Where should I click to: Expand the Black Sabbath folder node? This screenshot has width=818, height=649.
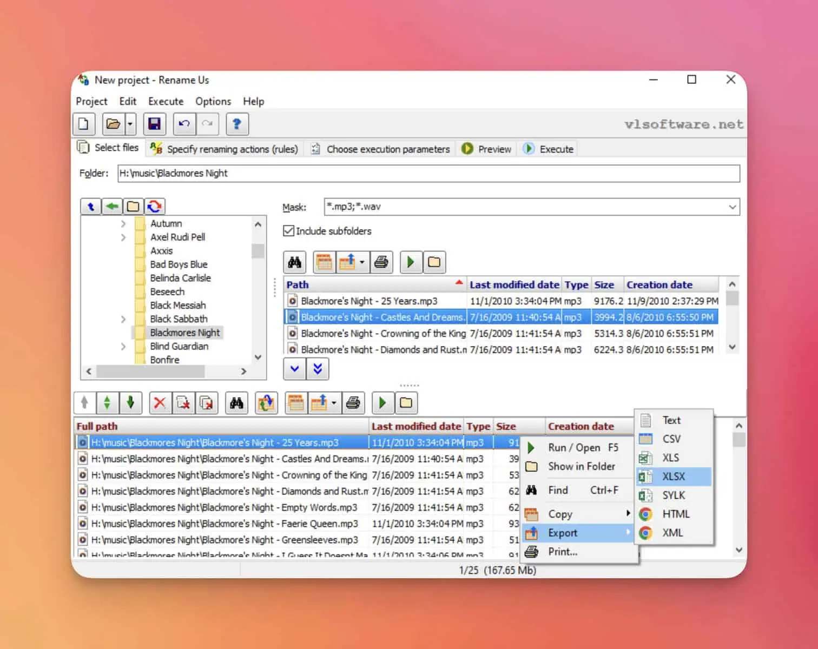(x=123, y=319)
